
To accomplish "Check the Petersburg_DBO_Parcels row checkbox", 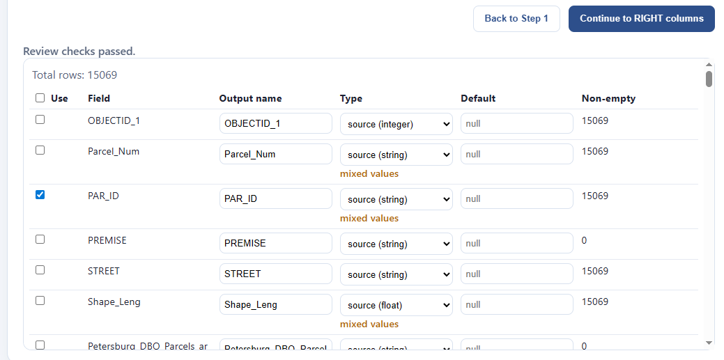I will pyautogui.click(x=40, y=345).
